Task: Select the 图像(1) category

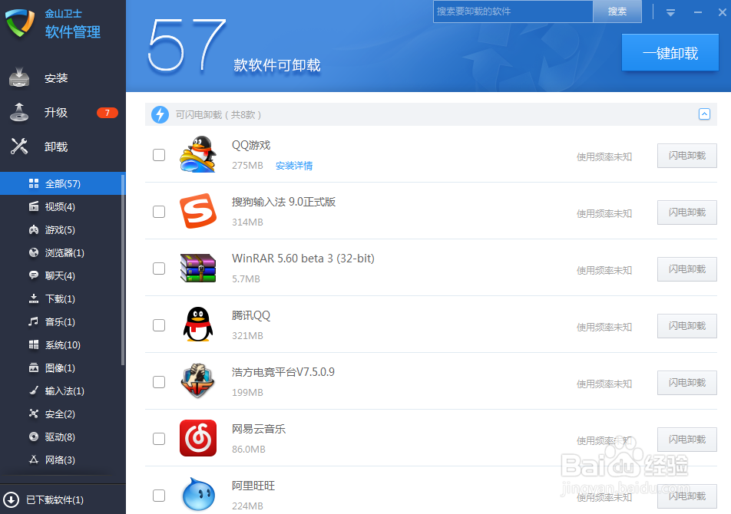Action: (x=61, y=367)
